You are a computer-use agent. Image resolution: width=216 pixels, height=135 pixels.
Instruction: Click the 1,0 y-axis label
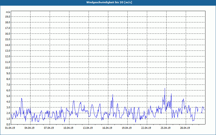tap(8, 119)
